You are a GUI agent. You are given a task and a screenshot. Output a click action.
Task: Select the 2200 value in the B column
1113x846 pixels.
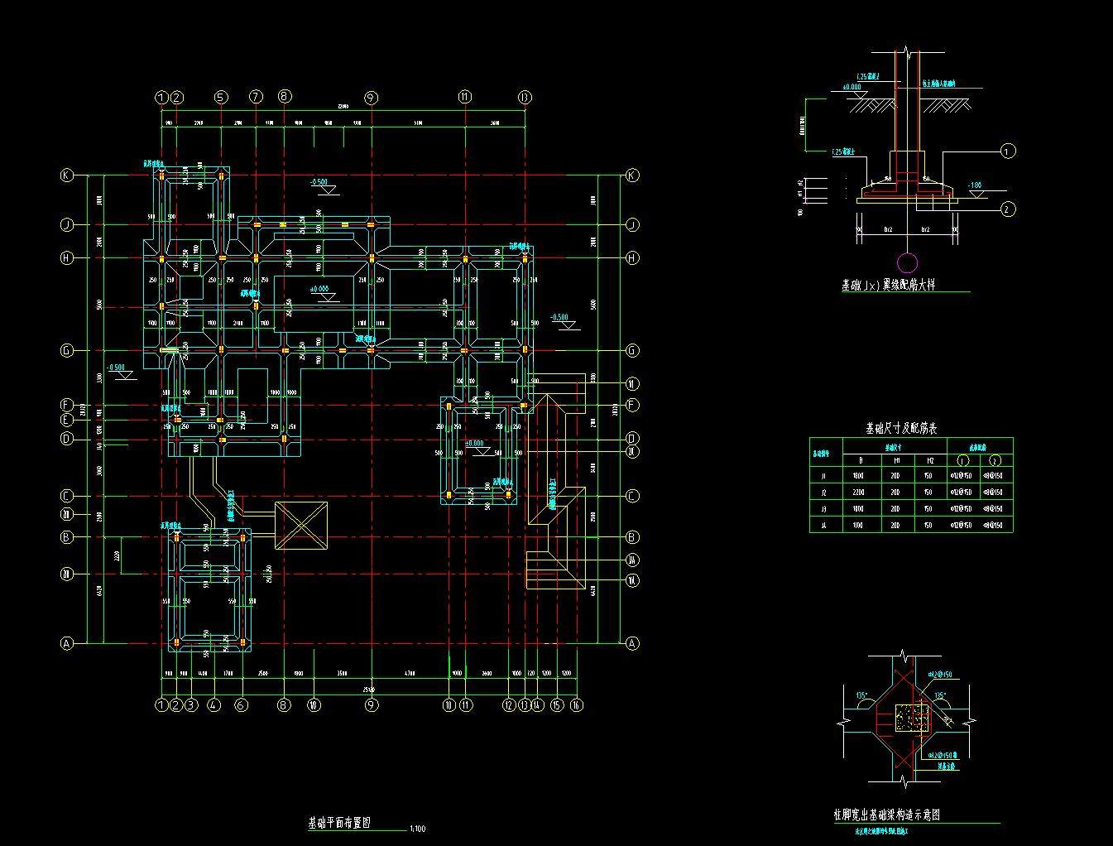coord(858,493)
